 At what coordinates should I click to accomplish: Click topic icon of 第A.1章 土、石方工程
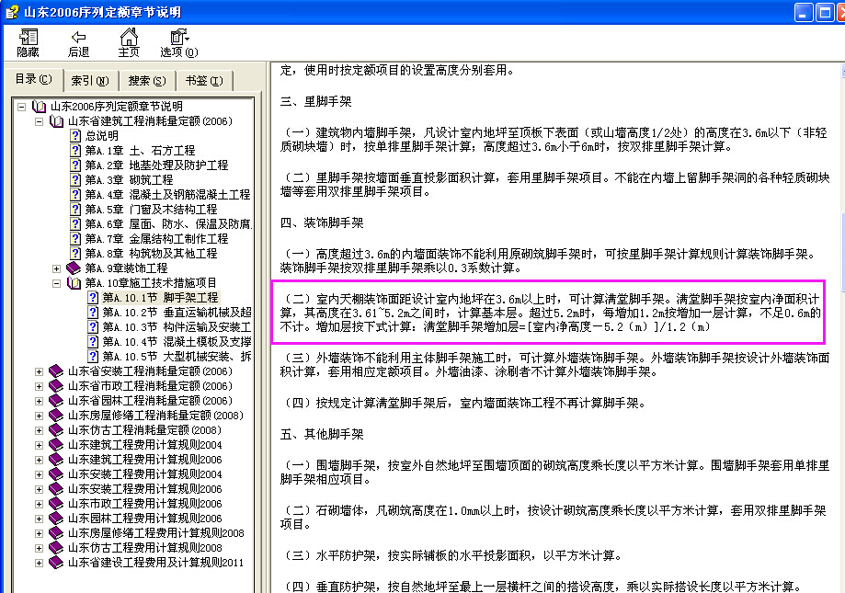(76, 150)
